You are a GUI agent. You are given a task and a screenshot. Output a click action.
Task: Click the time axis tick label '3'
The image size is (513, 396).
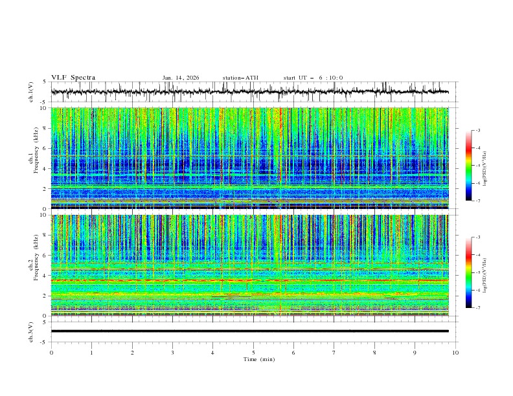172,353
